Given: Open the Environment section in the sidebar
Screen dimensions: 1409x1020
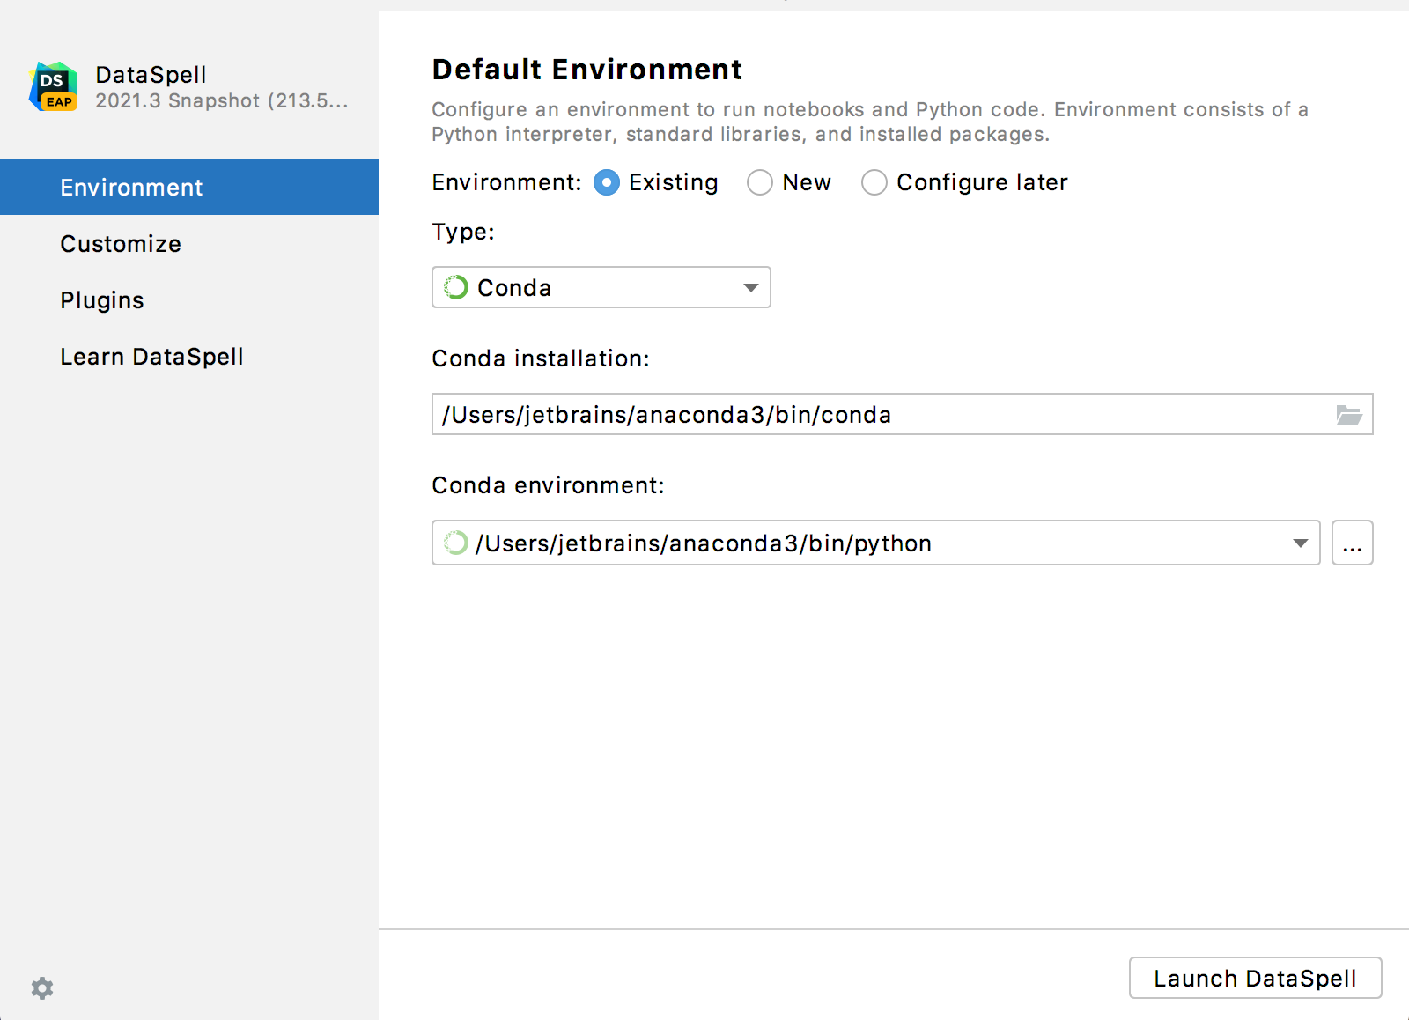Looking at the screenshot, I should click(x=189, y=187).
